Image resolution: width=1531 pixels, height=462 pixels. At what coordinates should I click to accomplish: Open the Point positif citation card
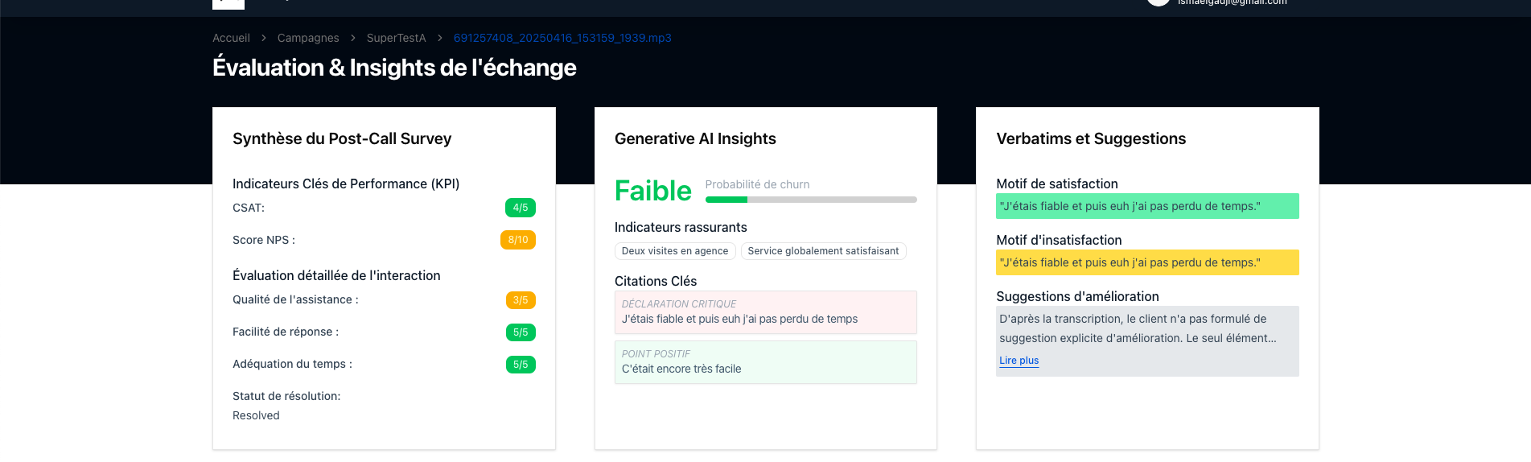(x=765, y=362)
